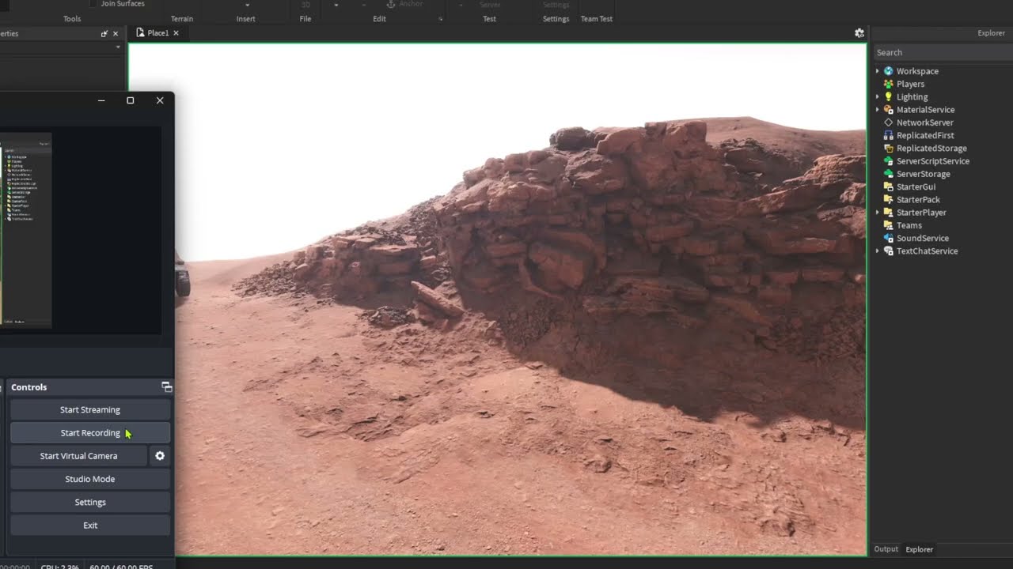Expand the MaterialService node

(877, 110)
